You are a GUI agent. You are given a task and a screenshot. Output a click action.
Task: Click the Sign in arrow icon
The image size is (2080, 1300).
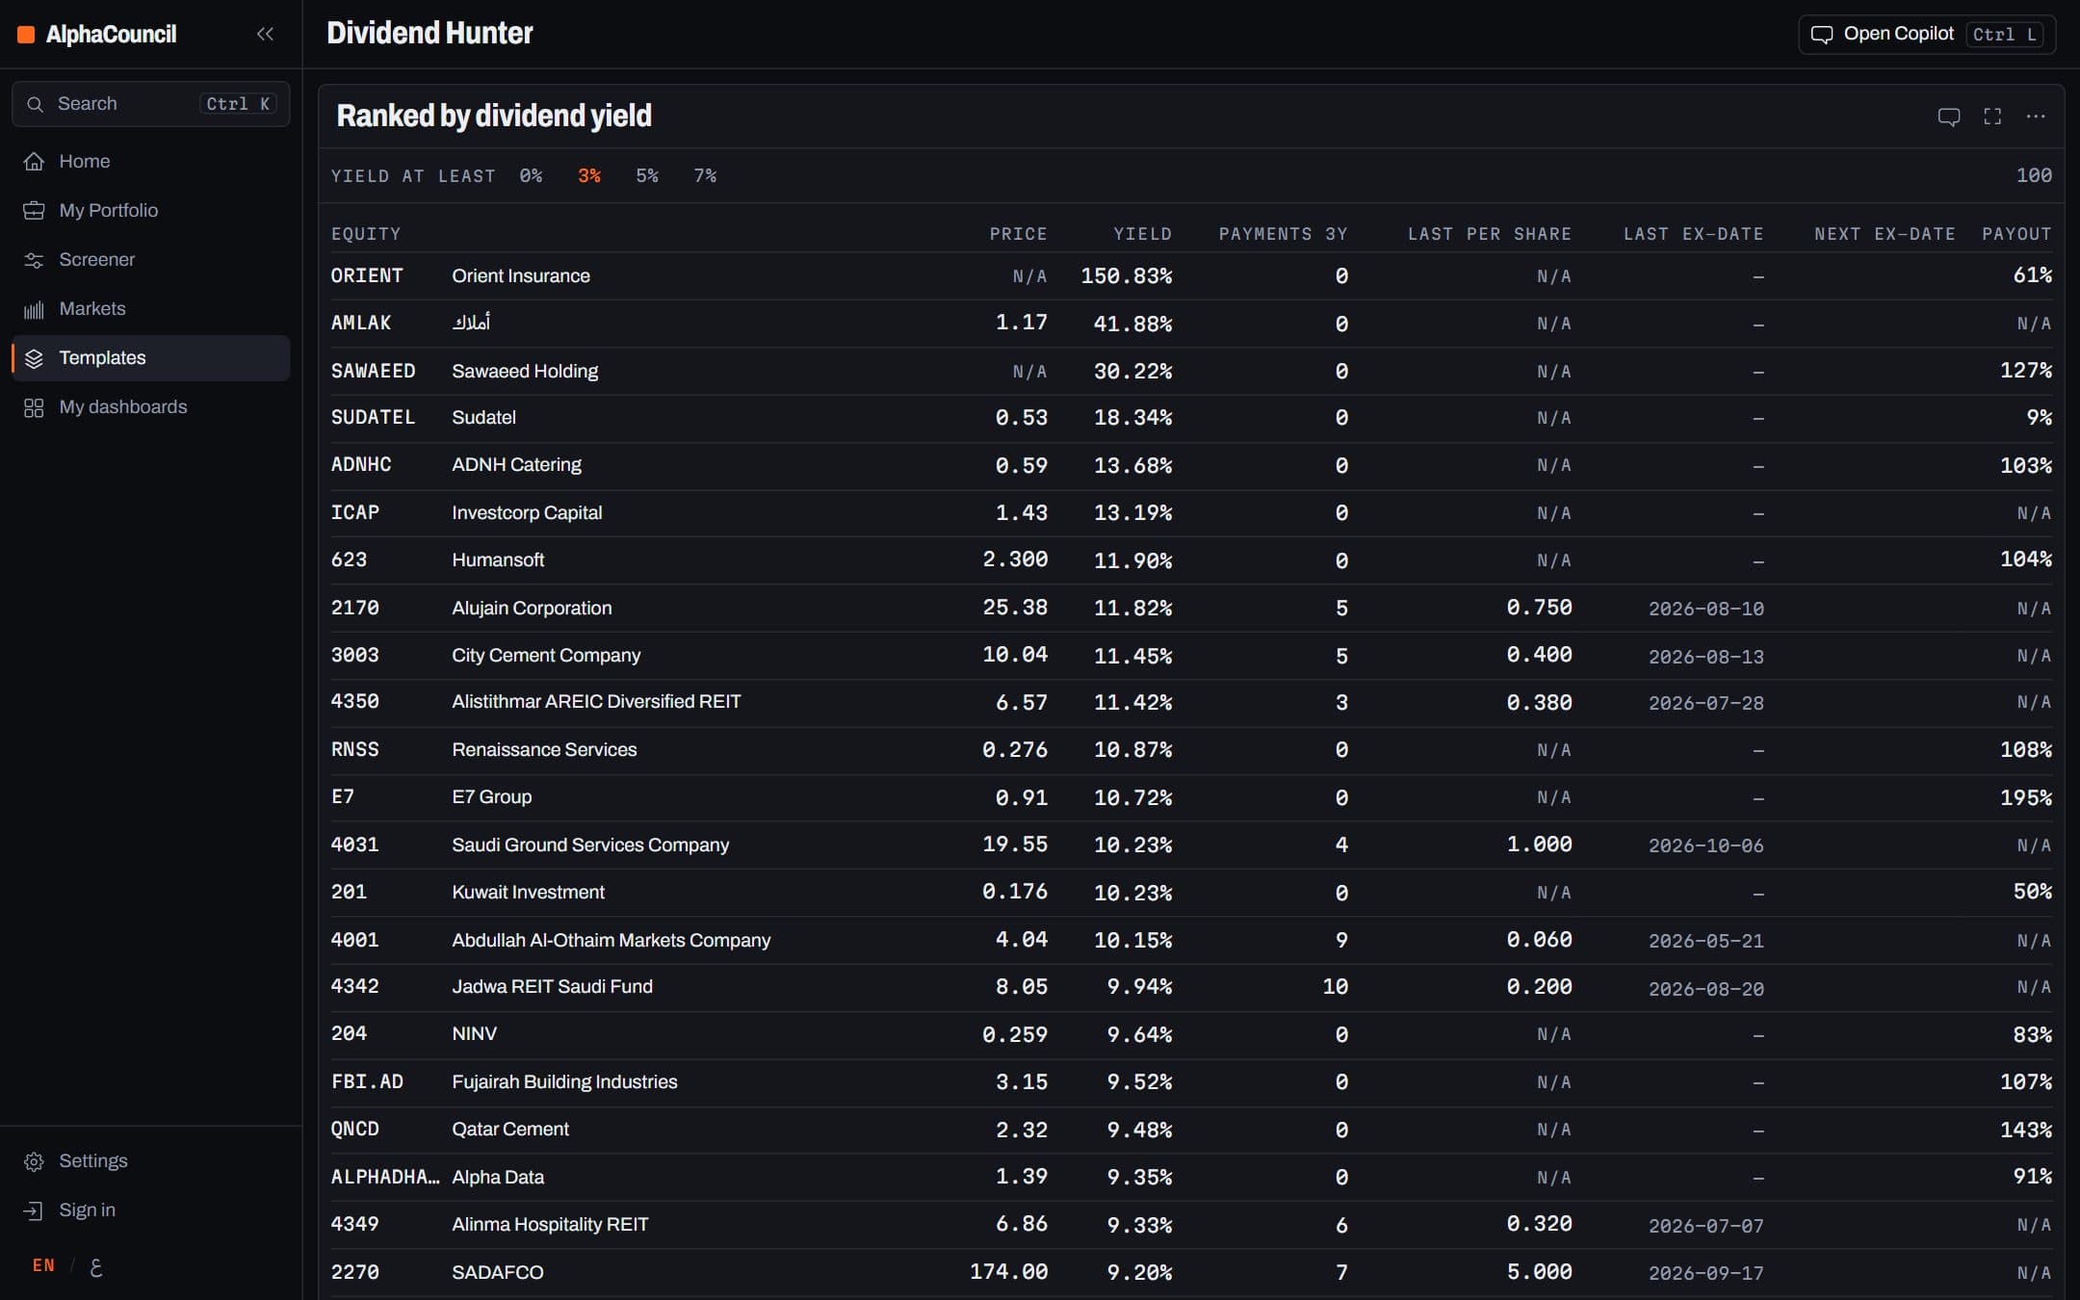click(x=34, y=1210)
